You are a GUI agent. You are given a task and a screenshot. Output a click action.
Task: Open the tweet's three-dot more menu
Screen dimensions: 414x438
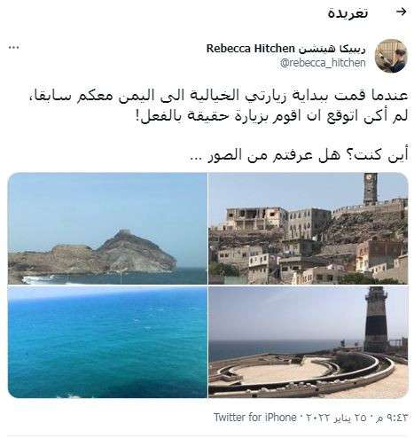tap(14, 47)
